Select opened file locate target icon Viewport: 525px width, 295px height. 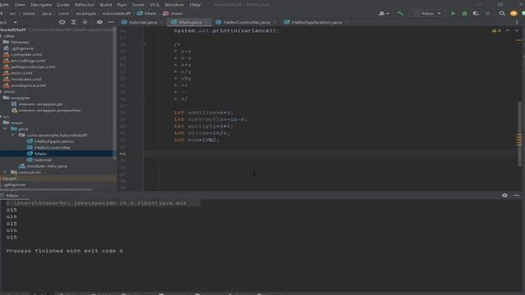coord(62,22)
